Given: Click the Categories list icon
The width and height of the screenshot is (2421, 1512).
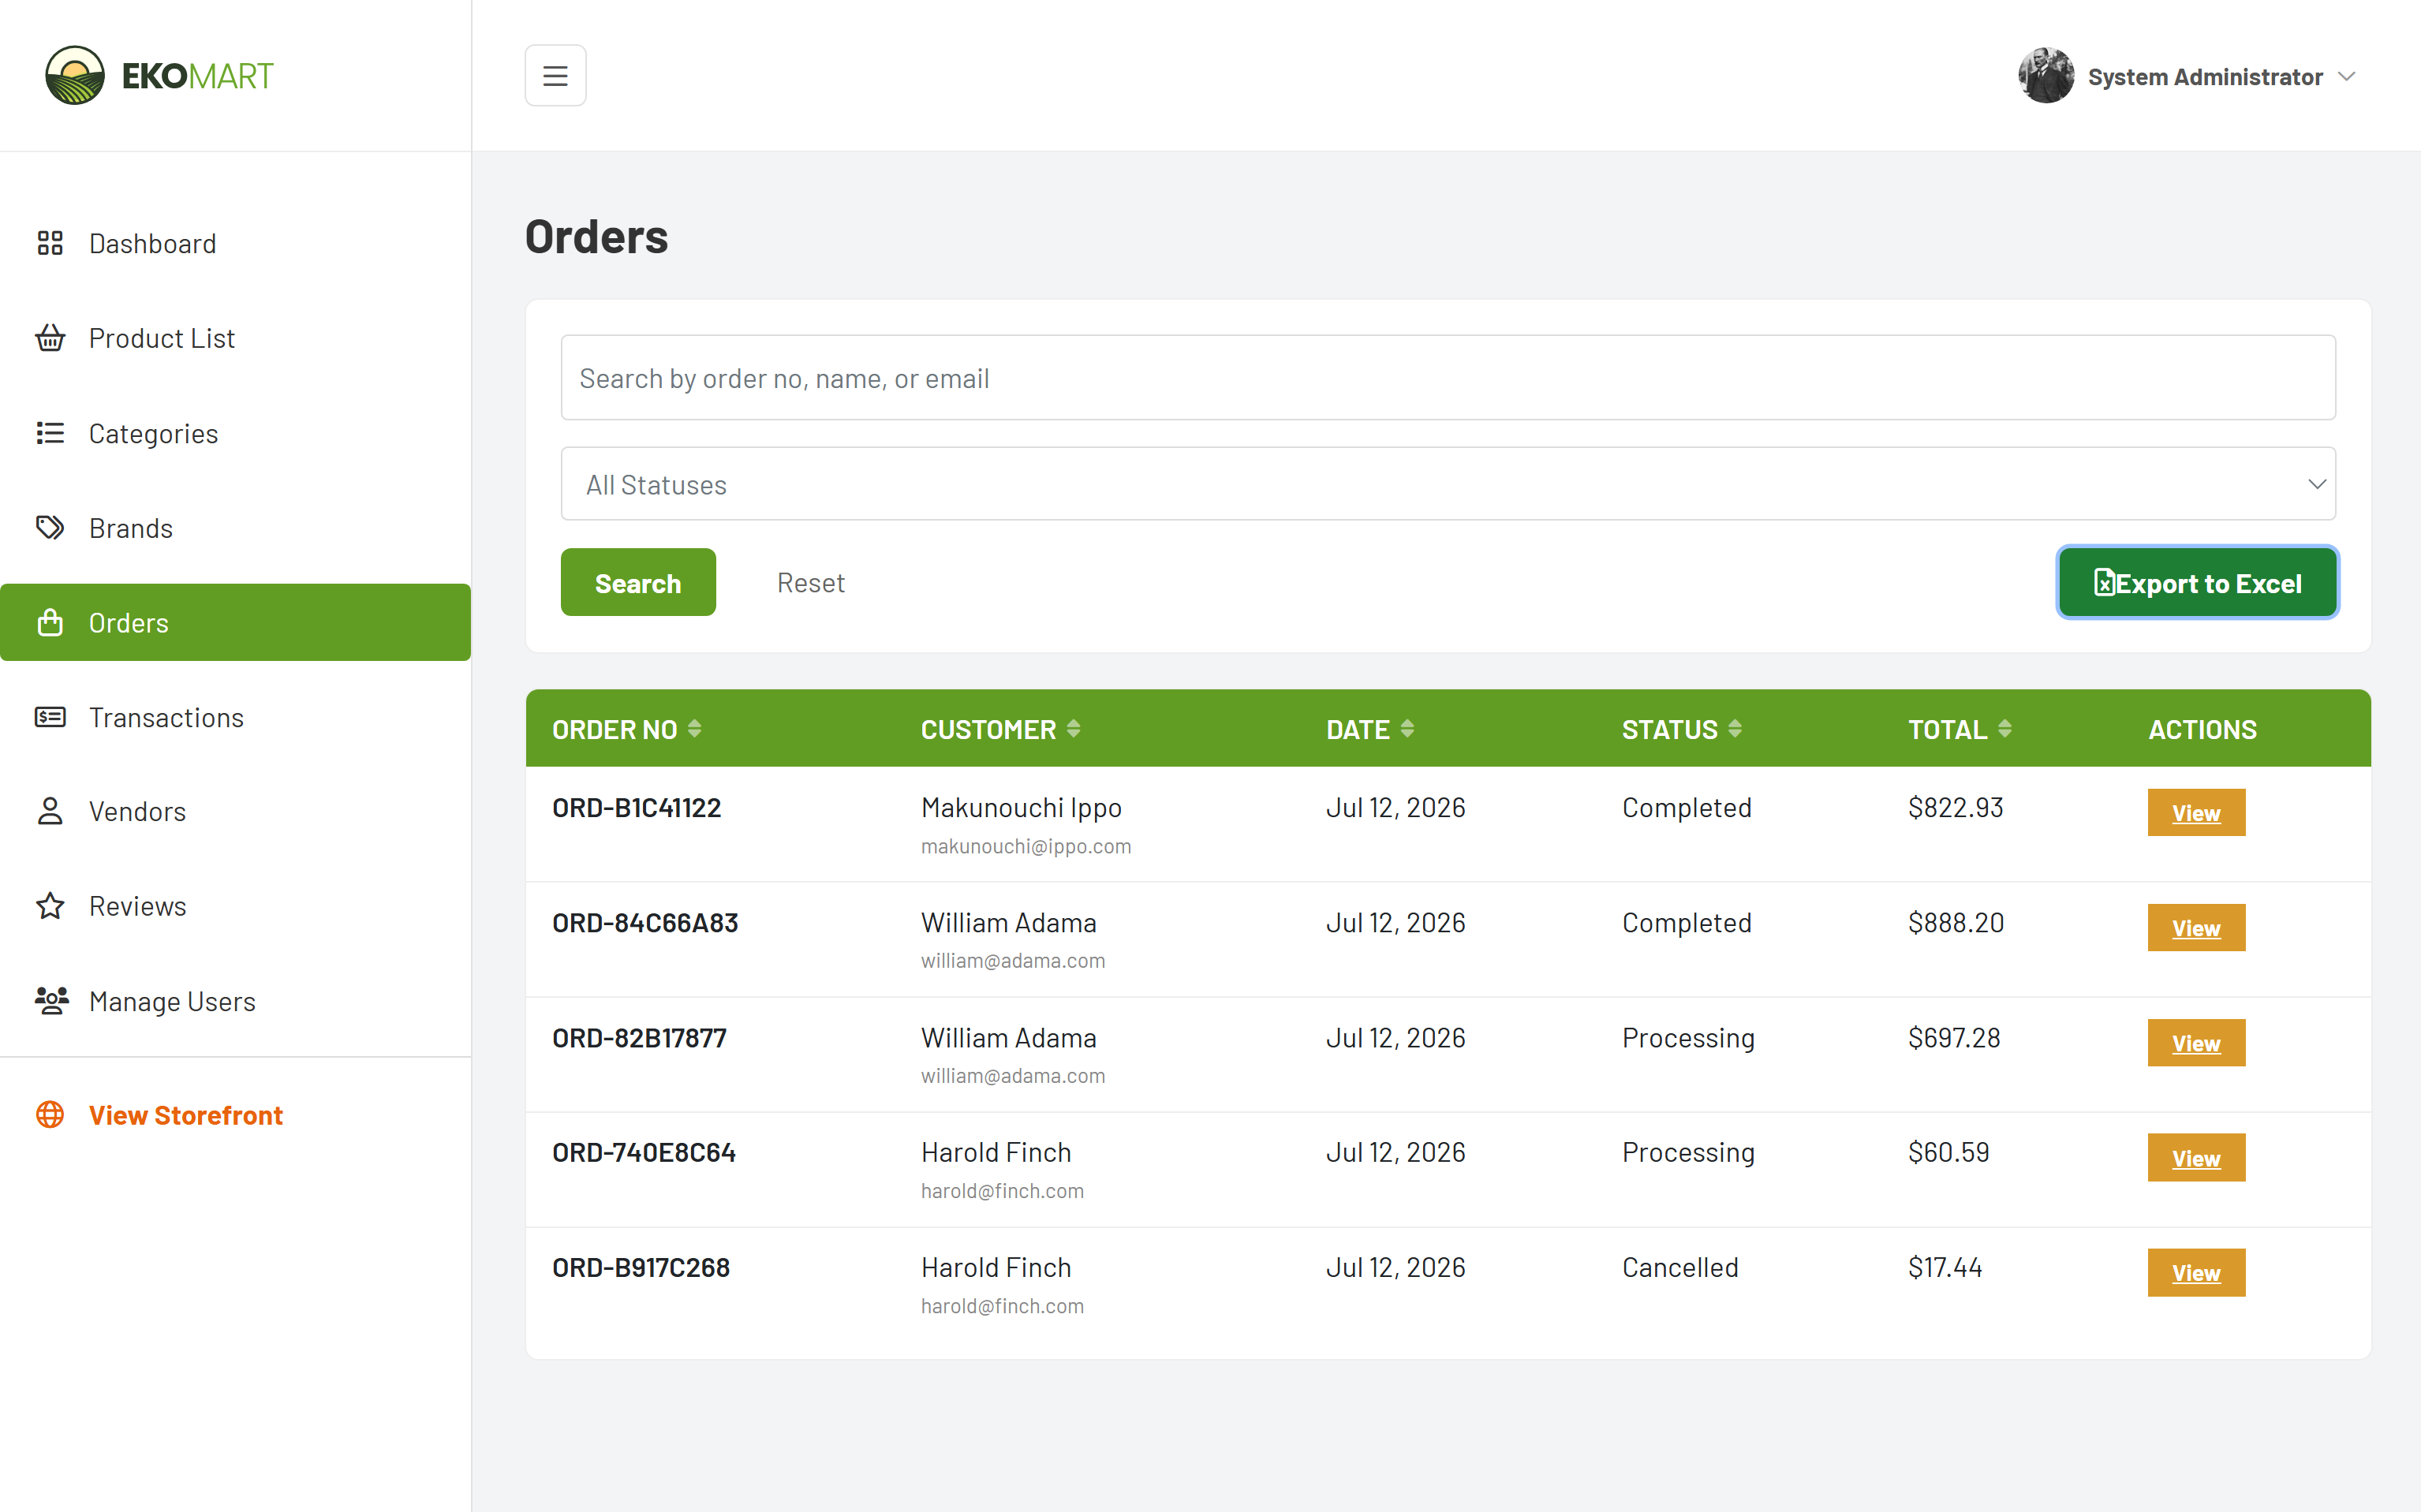Looking at the screenshot, I should (x=50, y=433).
